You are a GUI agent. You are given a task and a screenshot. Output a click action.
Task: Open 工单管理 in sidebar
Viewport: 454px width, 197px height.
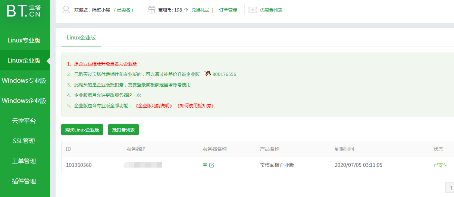(x=24, y=161)
